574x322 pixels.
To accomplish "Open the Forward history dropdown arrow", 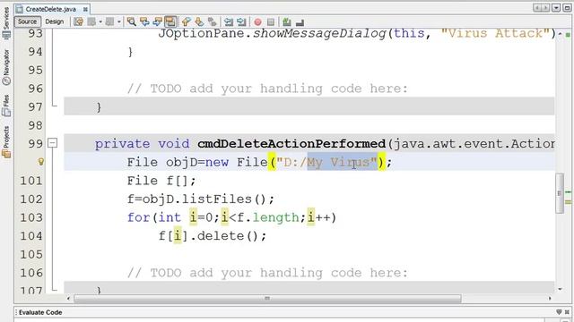I will point(119,21).
